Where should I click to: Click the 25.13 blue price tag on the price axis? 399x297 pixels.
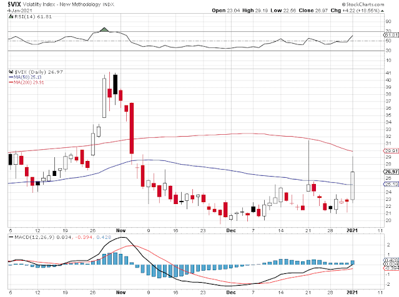pos(391,184)
